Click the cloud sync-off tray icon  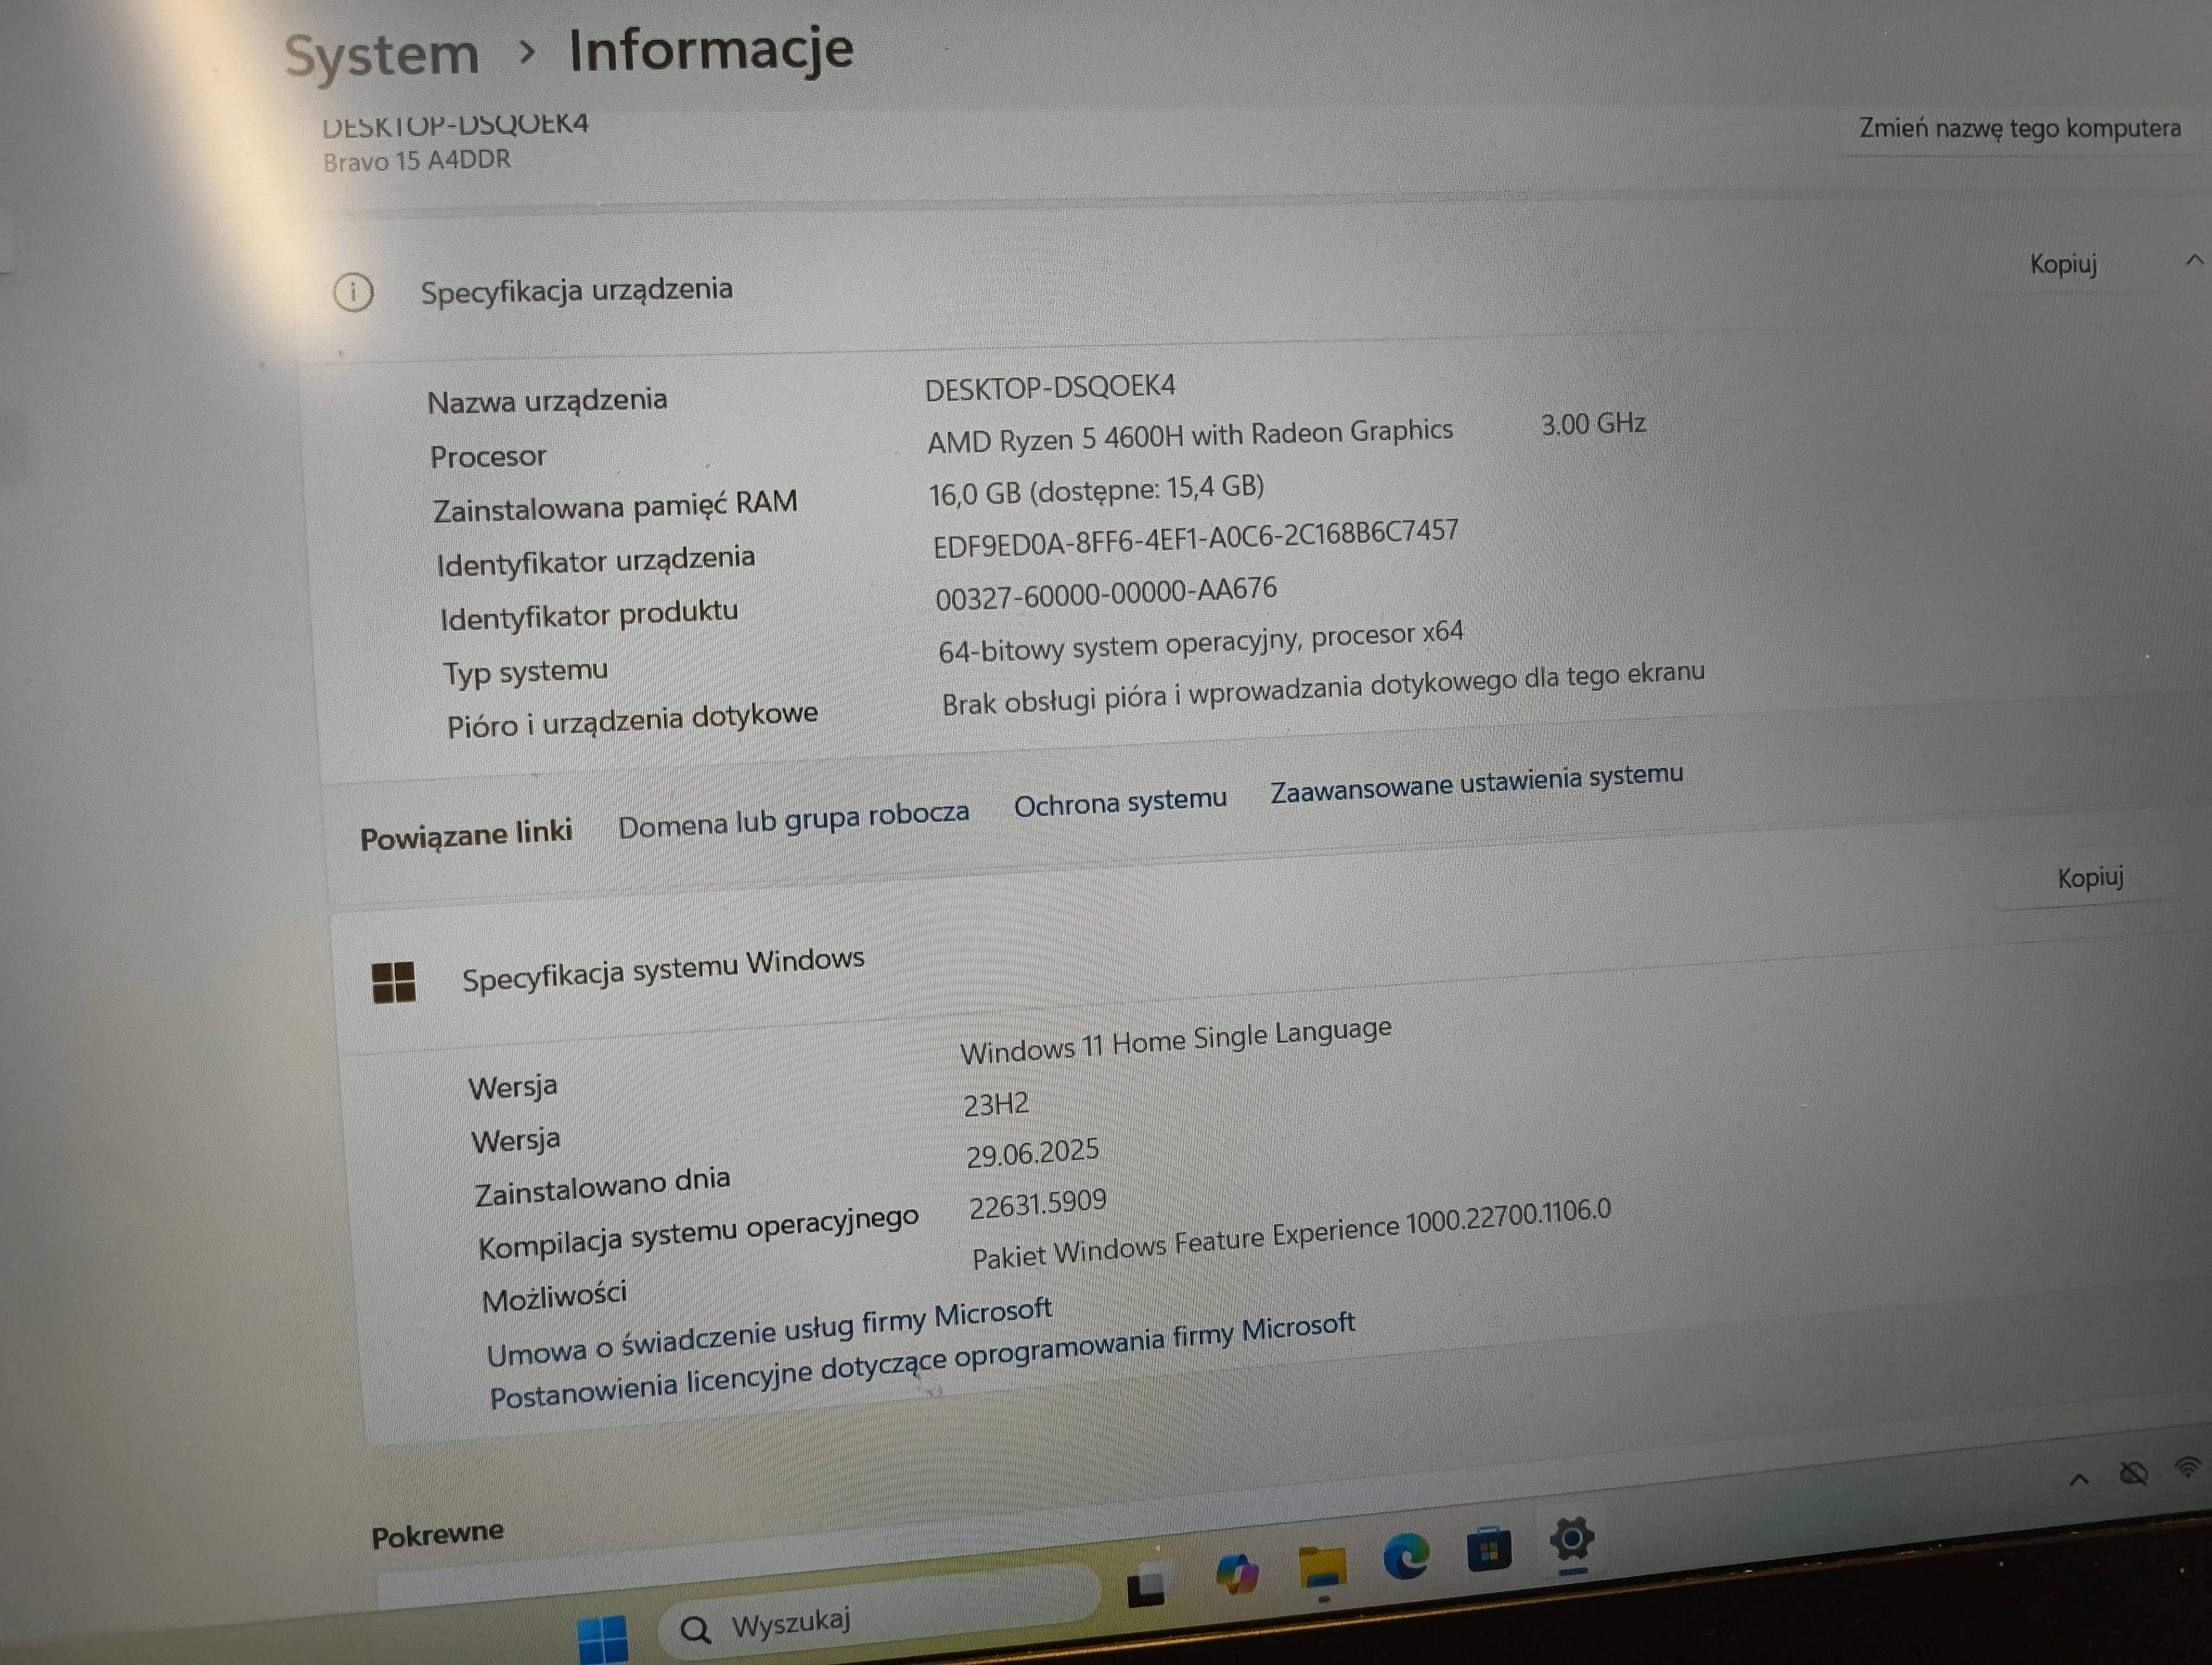click(2133, 1473)
